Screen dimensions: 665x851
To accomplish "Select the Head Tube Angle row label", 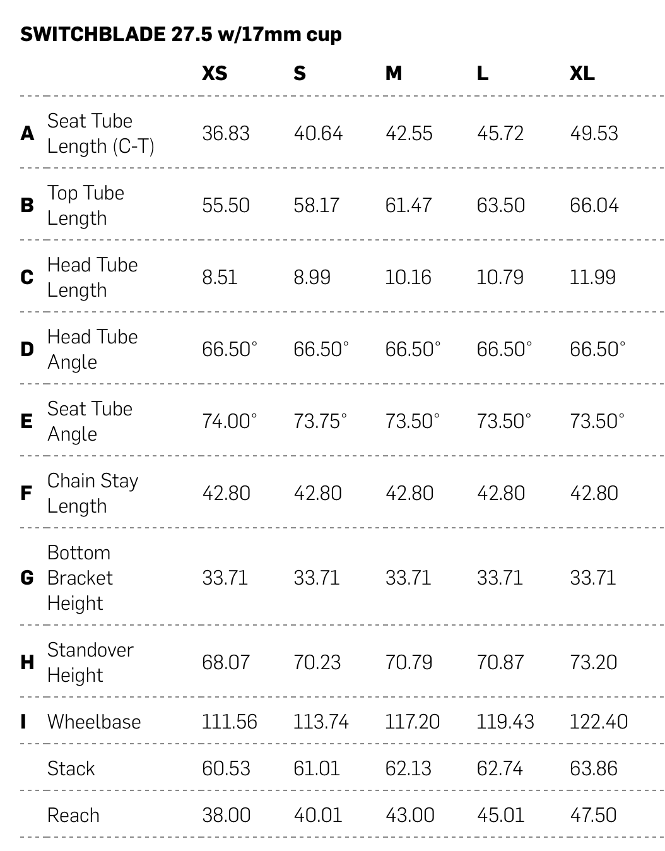I will click(x=92, y=349).
